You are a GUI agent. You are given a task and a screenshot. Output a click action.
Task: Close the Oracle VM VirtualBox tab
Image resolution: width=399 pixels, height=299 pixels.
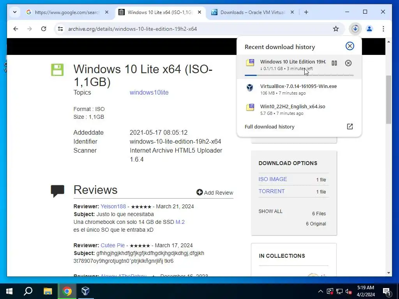[292, 12]
